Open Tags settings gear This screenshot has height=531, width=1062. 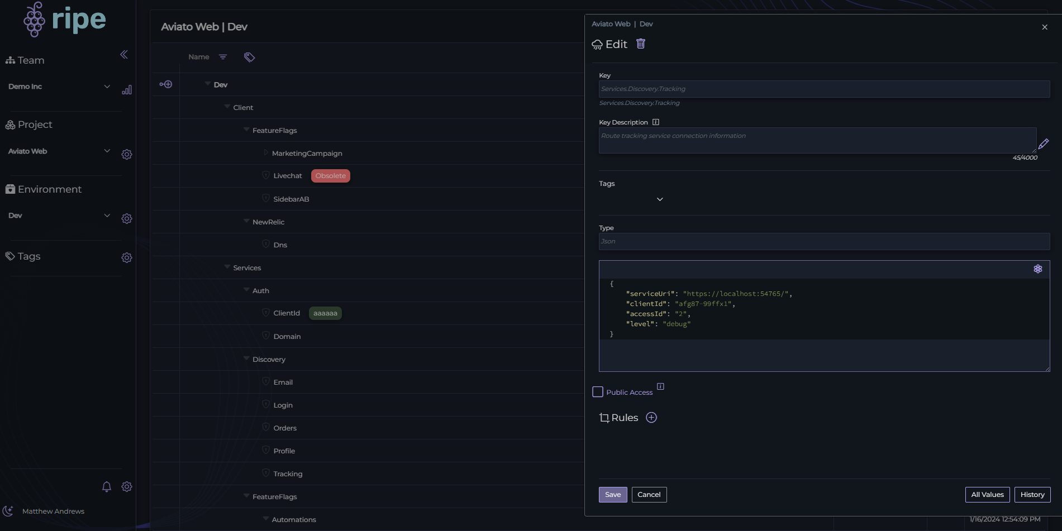(127, 257)
